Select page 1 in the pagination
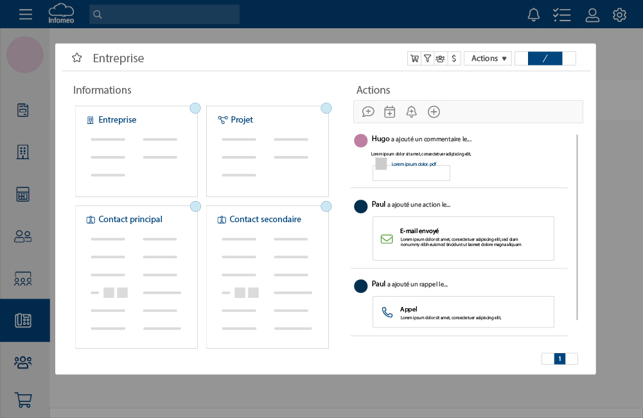 (x=559, y=358)
